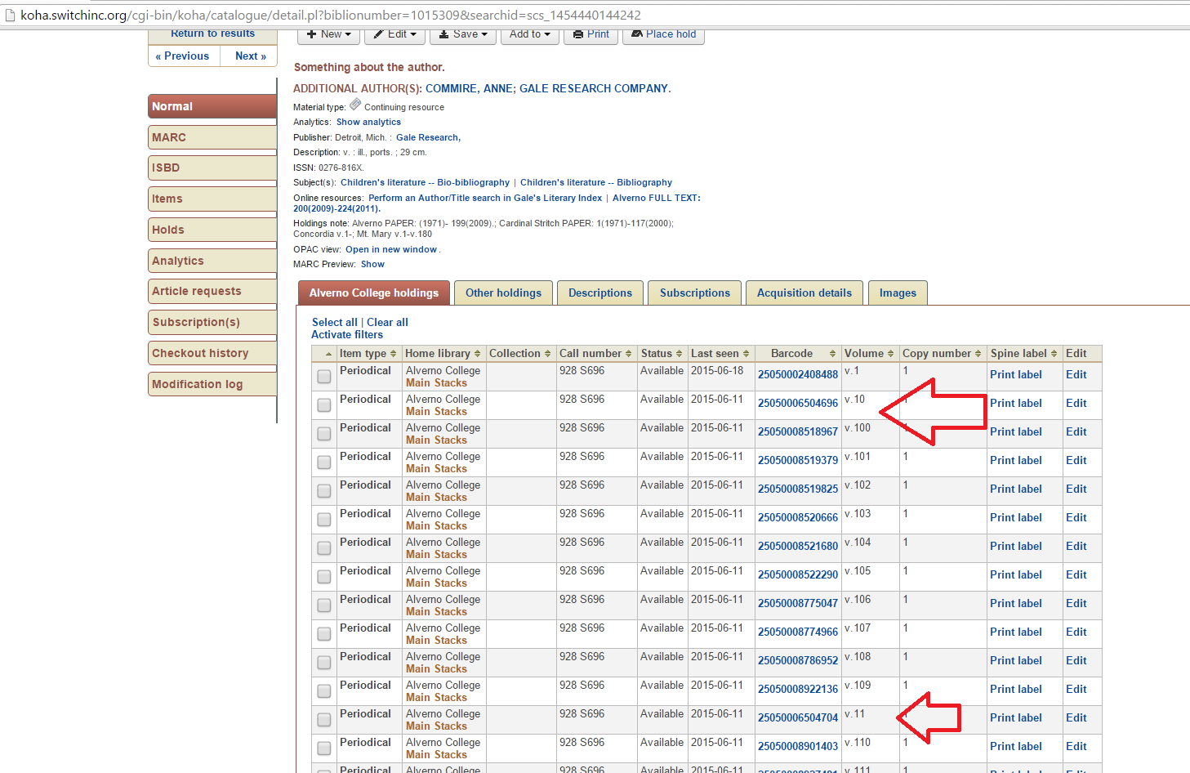The height and width of the screenshot is (773, 1190).
Task: Open the MARC view in sidebar
Action: pyautogui.click(x=212, y=137)
